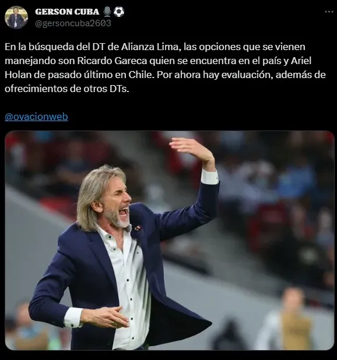The width and height of the screenshot is (337, 360).
Task: Visit the @gersoncuba2603 handle
Action: coord(73,23)
